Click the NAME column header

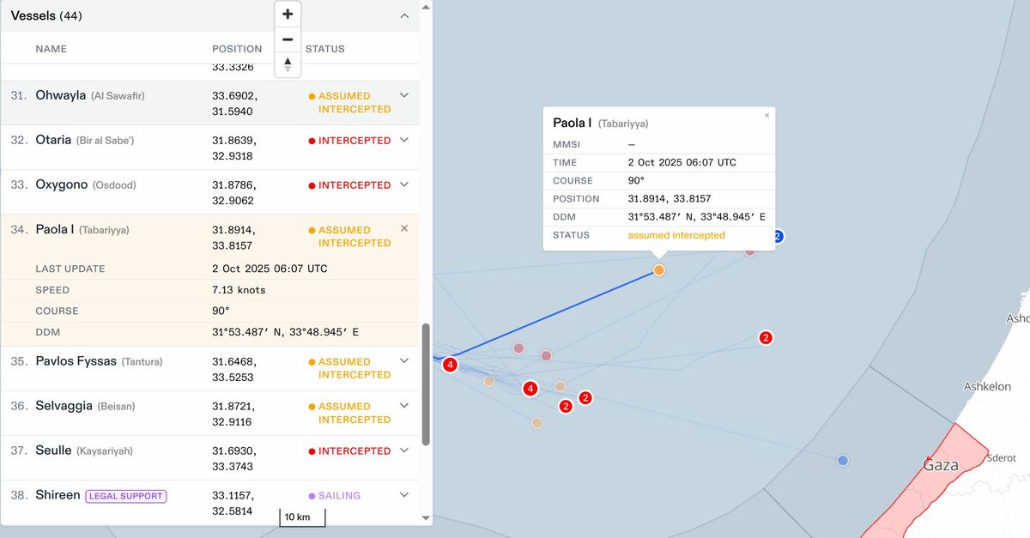(51, 49)
